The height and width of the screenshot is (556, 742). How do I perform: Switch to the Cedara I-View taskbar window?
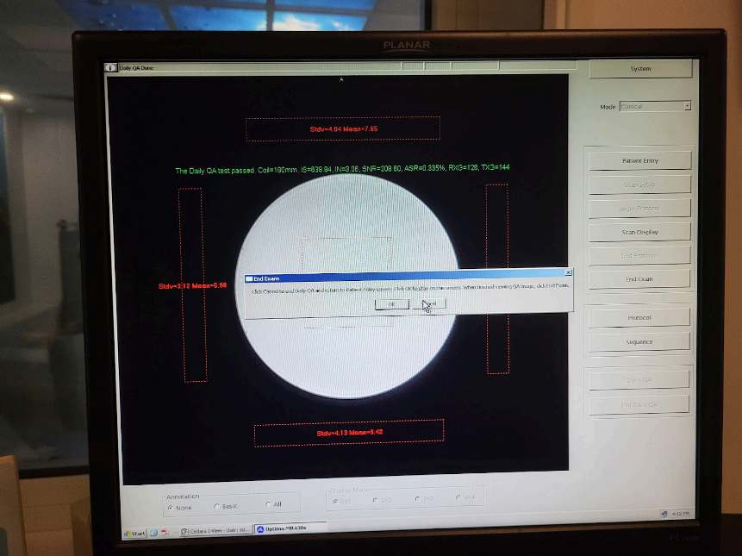click(x=215, y=531)
